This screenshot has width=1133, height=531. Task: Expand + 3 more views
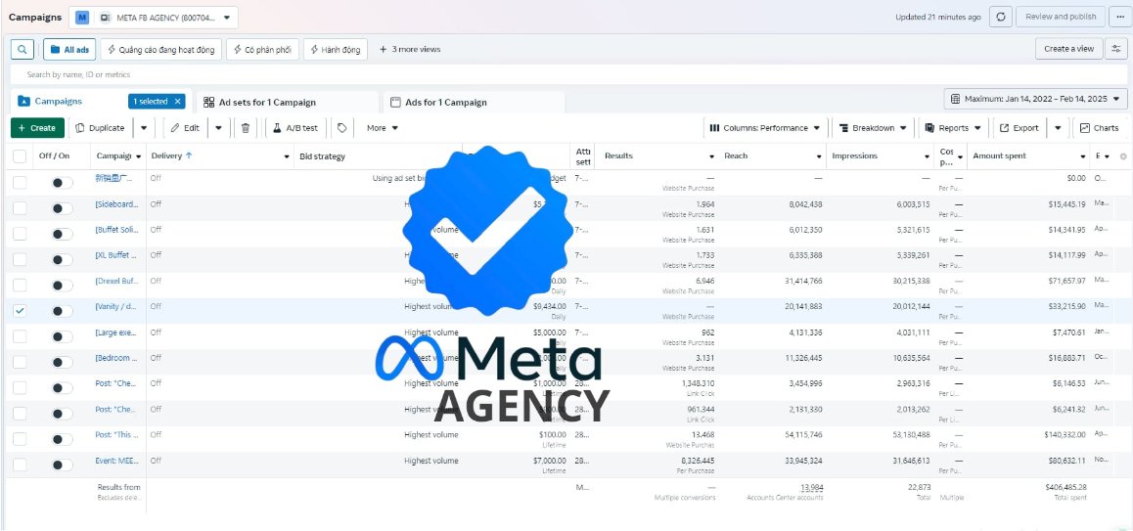(x=410, y=49)
